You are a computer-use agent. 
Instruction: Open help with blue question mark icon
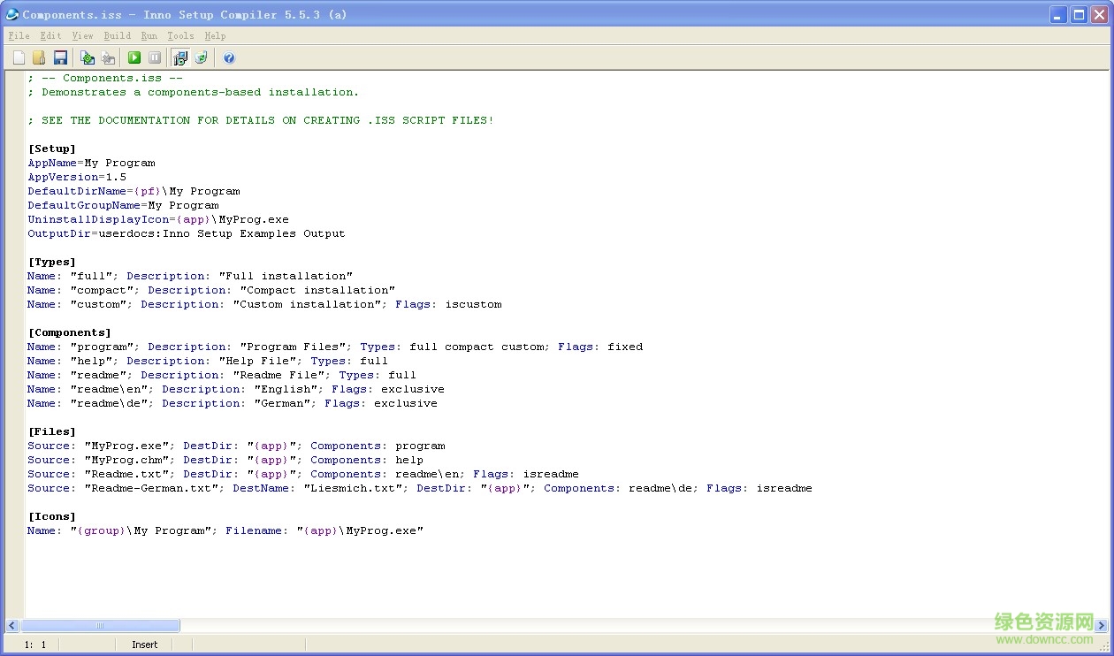[229, 57]
